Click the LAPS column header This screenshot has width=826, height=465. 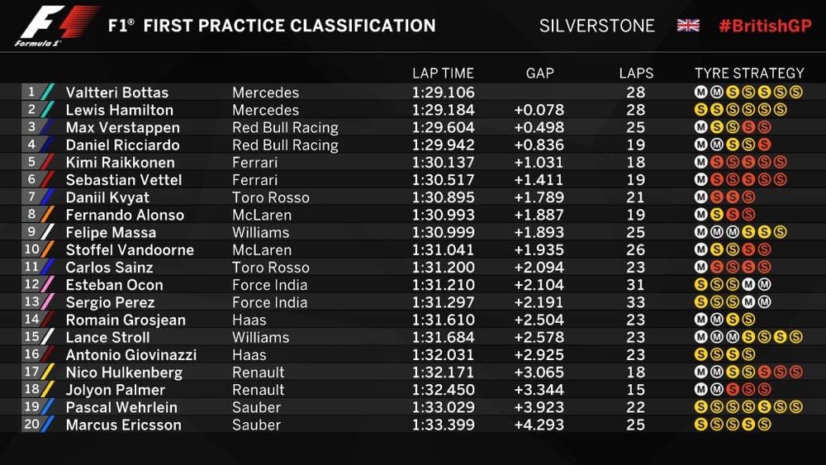click(636, 74)
